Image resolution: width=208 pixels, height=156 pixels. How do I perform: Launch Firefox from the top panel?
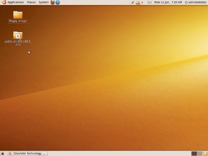pyautogui.click(x=53, y=2)
